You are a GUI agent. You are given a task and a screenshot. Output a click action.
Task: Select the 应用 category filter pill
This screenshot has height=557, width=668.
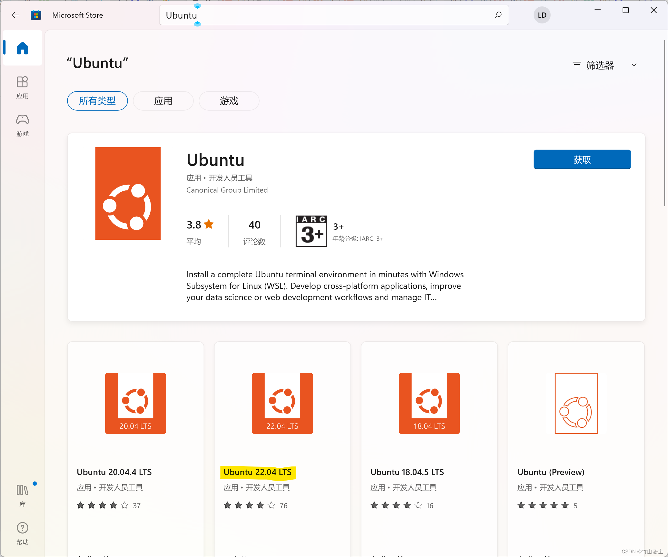[163, 101]
